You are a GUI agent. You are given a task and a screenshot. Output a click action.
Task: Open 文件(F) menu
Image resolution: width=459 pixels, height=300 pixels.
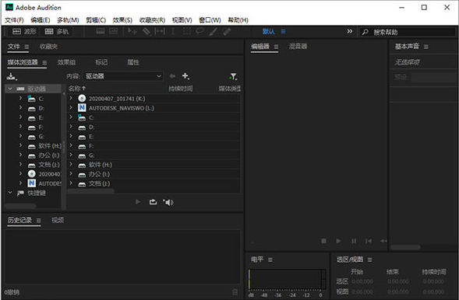click(x=14, y=20)
